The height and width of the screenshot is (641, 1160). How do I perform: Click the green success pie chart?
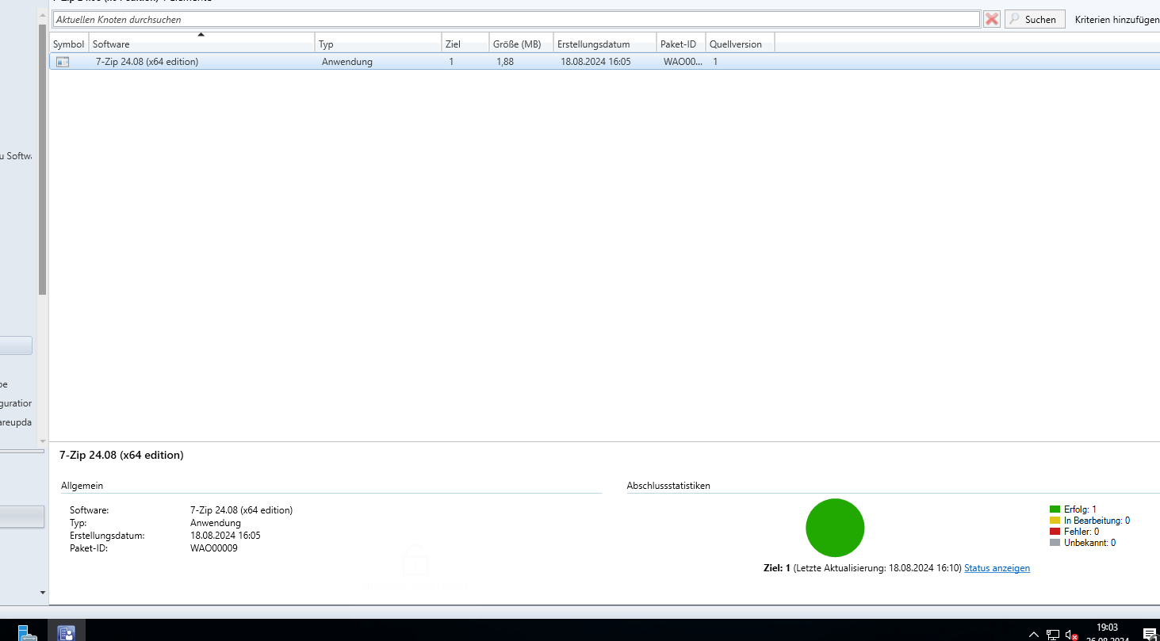[835, 528]
